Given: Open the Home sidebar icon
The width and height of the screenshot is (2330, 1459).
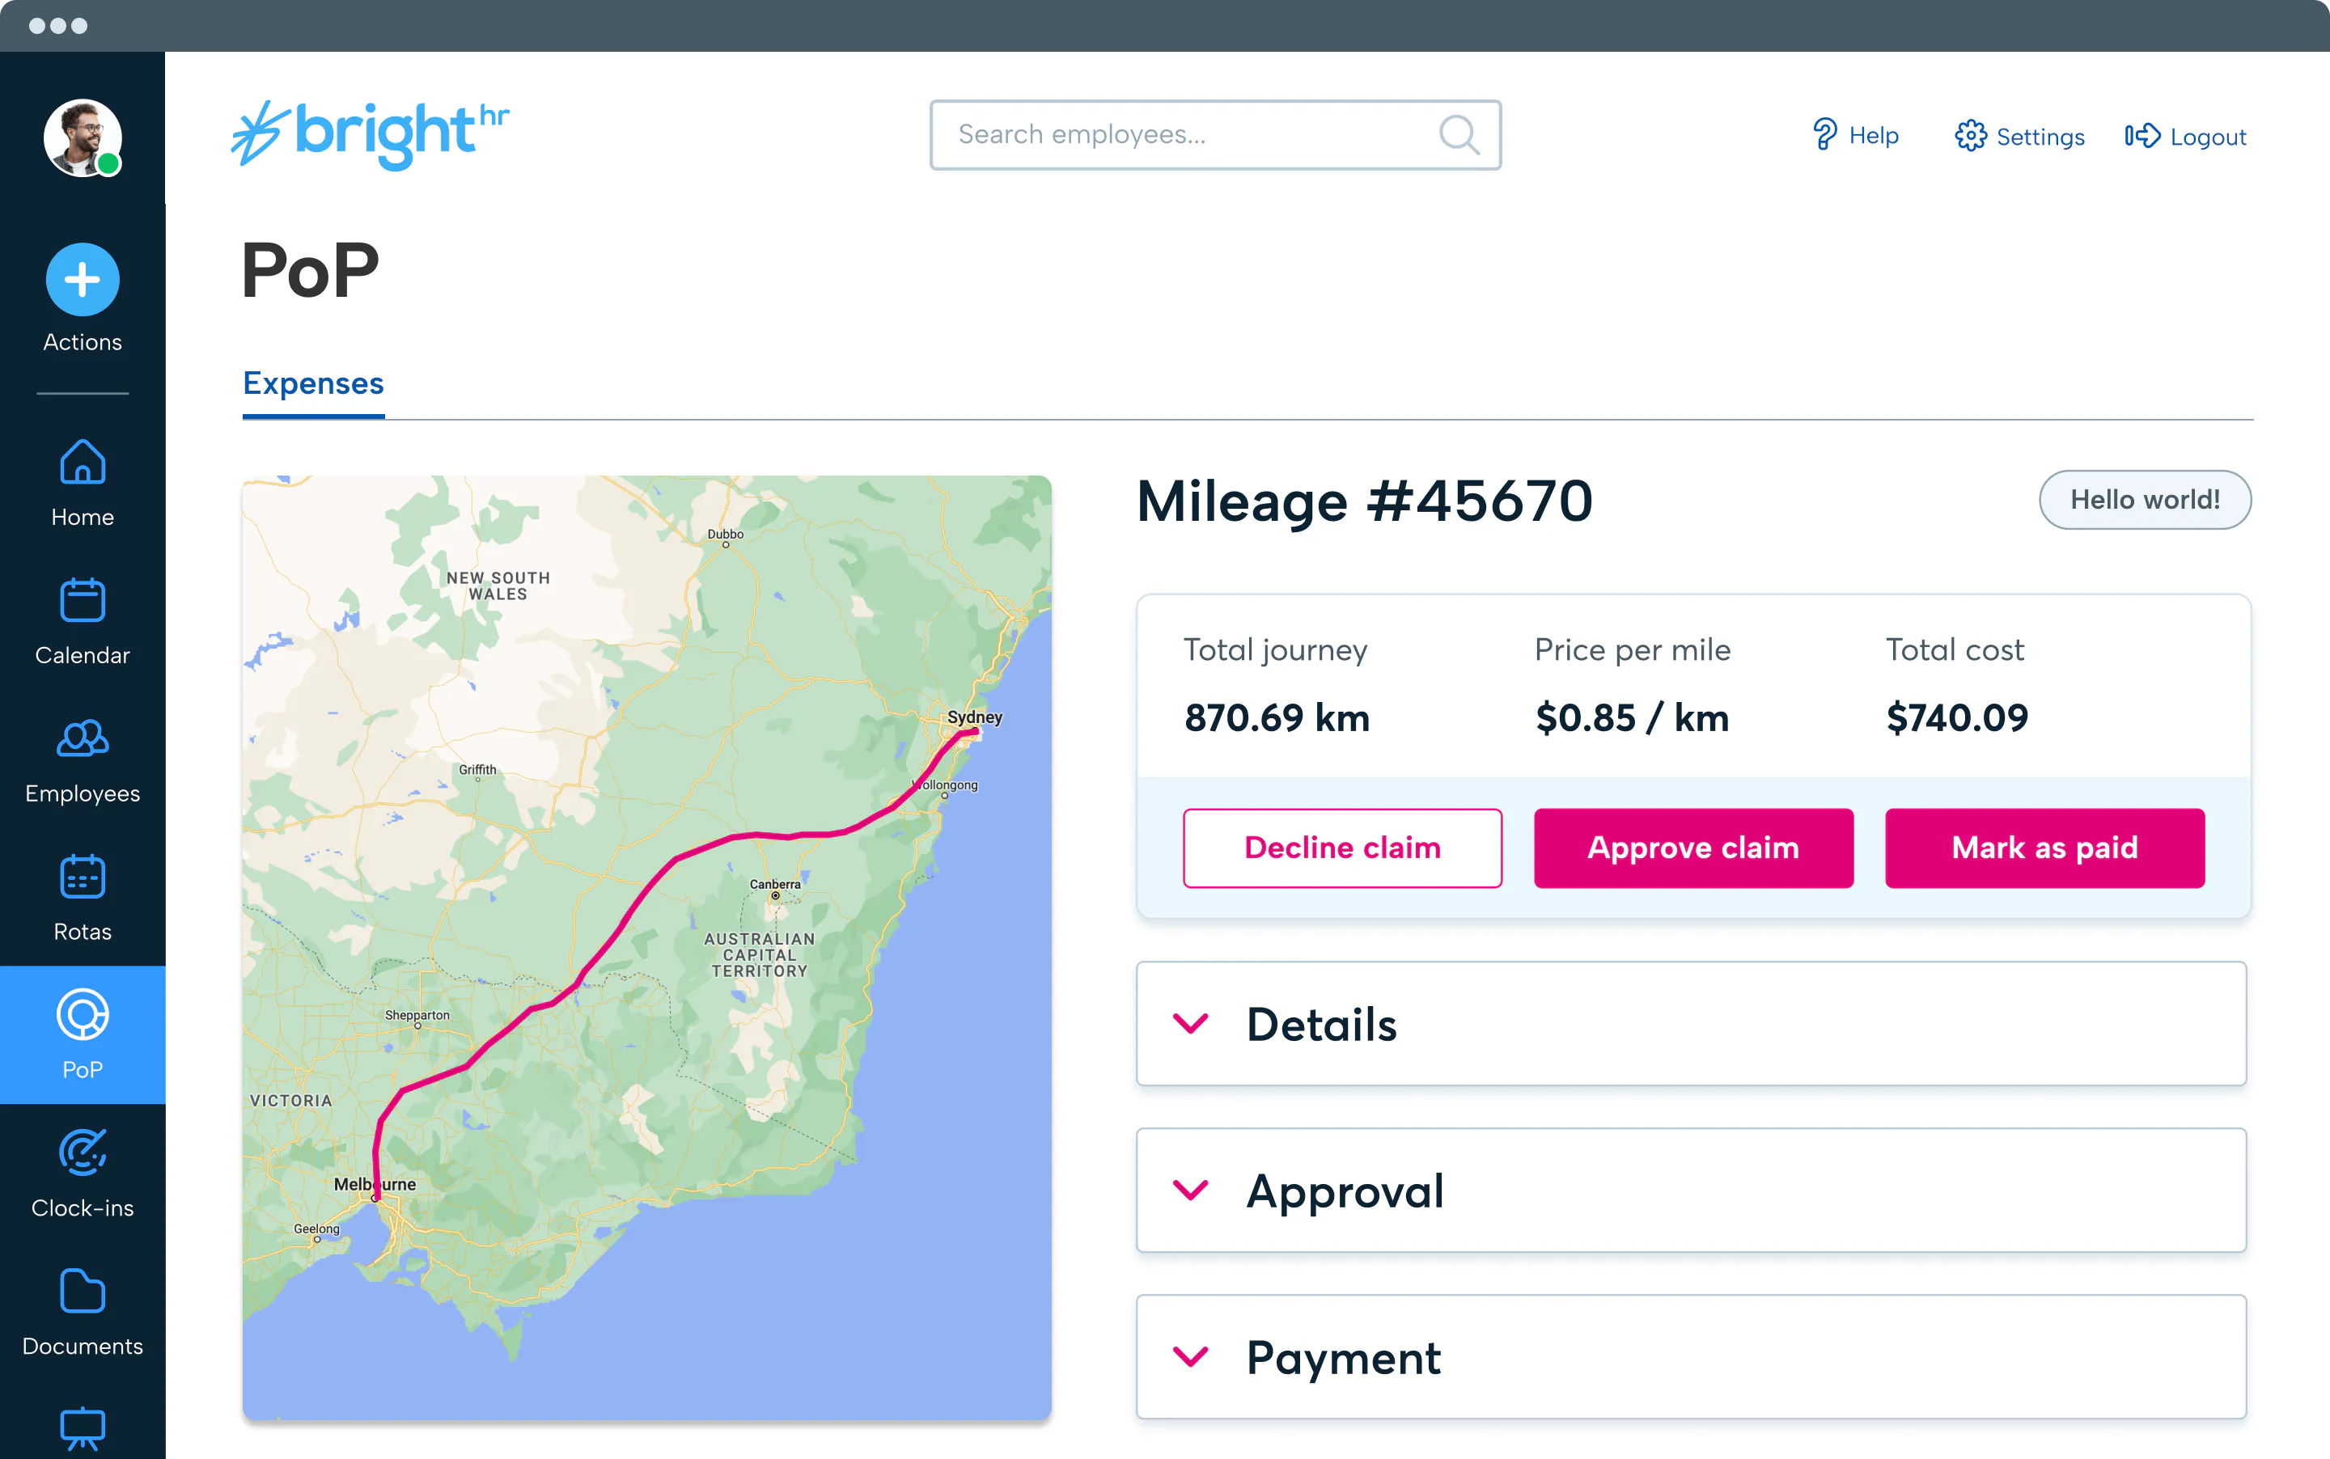Looking at the screenshot, I should (82, 463).
